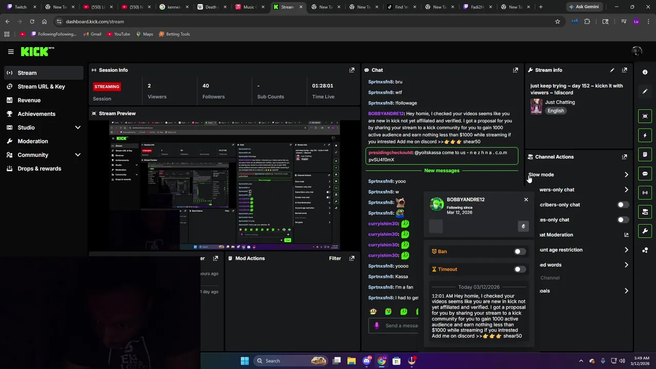Toggle Ban for BOBBYANDRE12
Screen dimensions: 656x369
(x=520, y=252)
